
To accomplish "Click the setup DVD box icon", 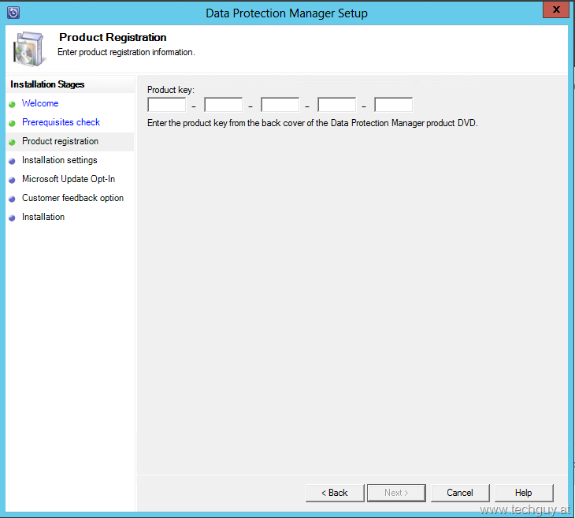I will 29,49.
